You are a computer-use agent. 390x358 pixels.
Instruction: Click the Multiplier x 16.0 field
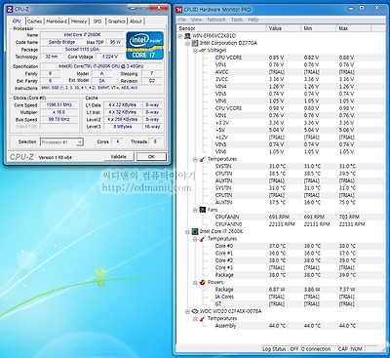pos(58,112)
